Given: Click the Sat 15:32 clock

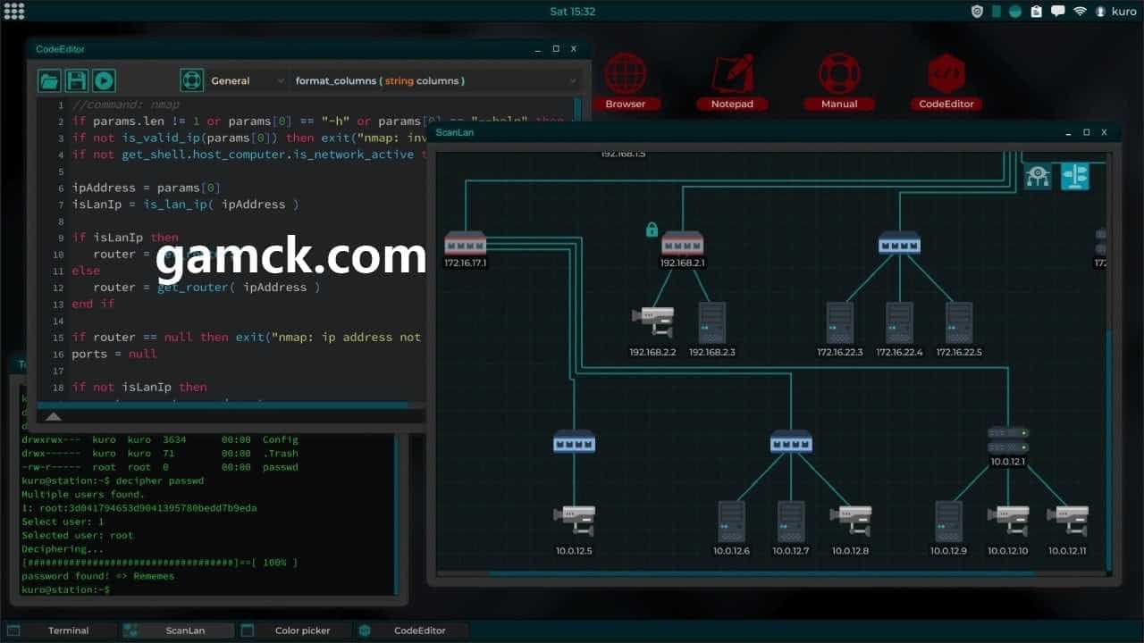Looking at the screenshot, I should 572,12.
